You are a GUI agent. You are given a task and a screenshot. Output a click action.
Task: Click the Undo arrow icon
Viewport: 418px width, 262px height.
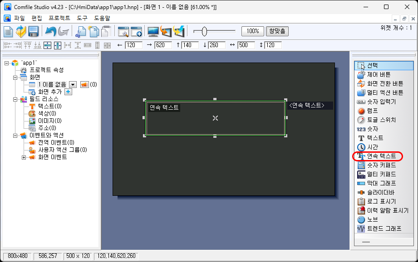tap(50, 31)
